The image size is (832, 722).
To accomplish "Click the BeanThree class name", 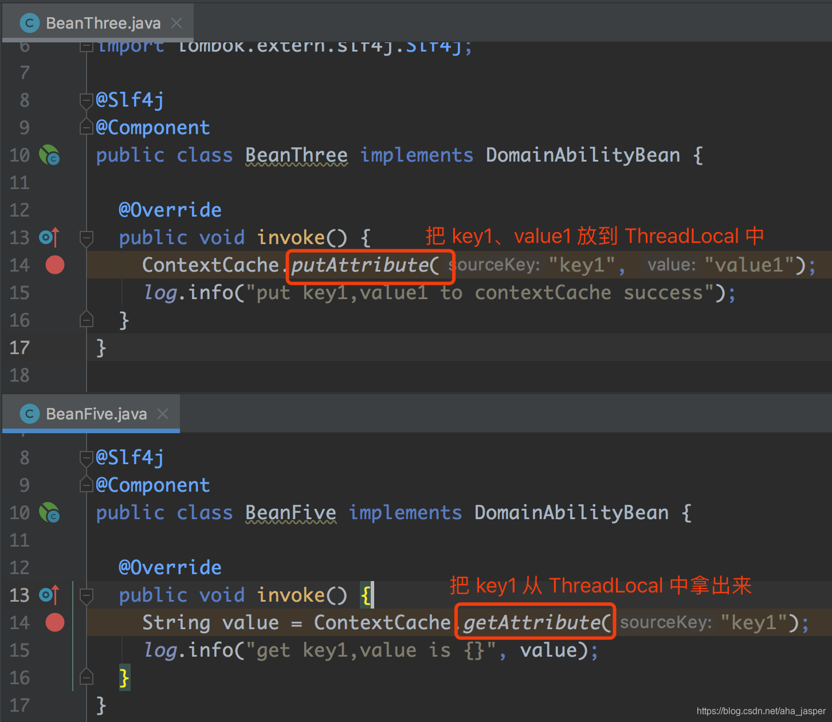I will click(296, 155).
